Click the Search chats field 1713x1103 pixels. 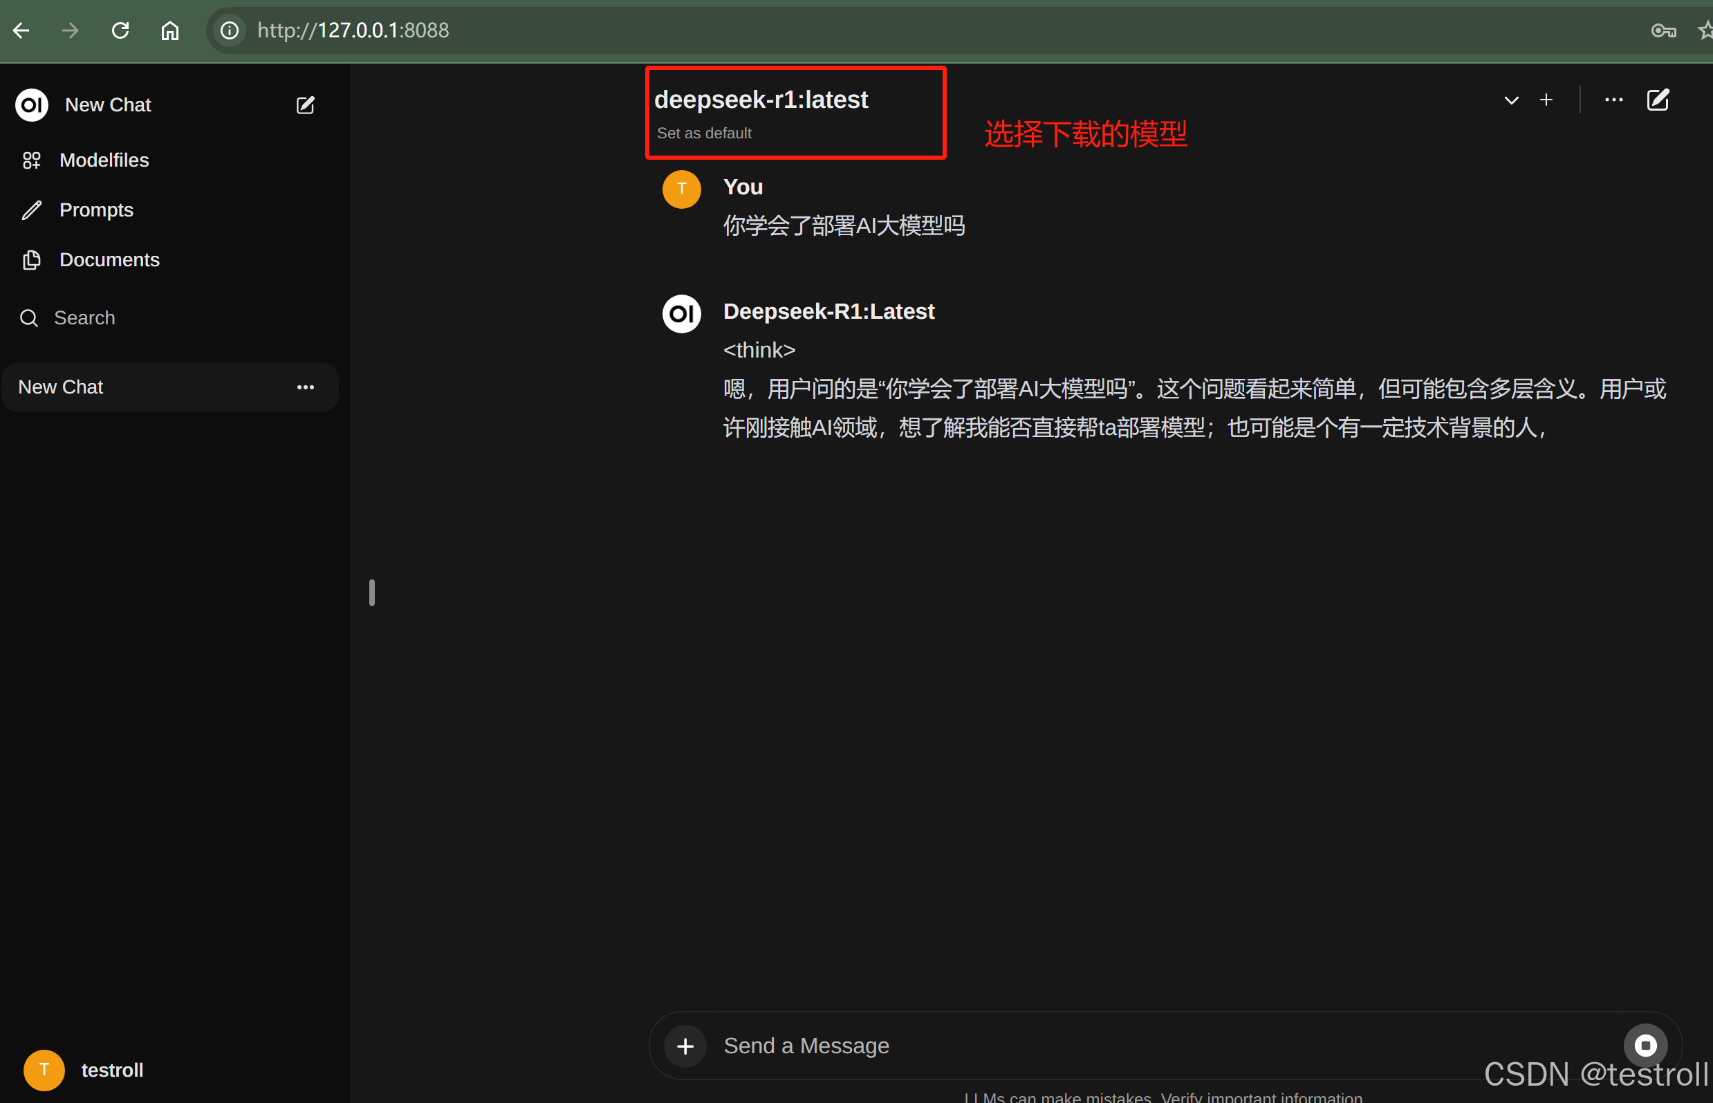click(84, 317)
